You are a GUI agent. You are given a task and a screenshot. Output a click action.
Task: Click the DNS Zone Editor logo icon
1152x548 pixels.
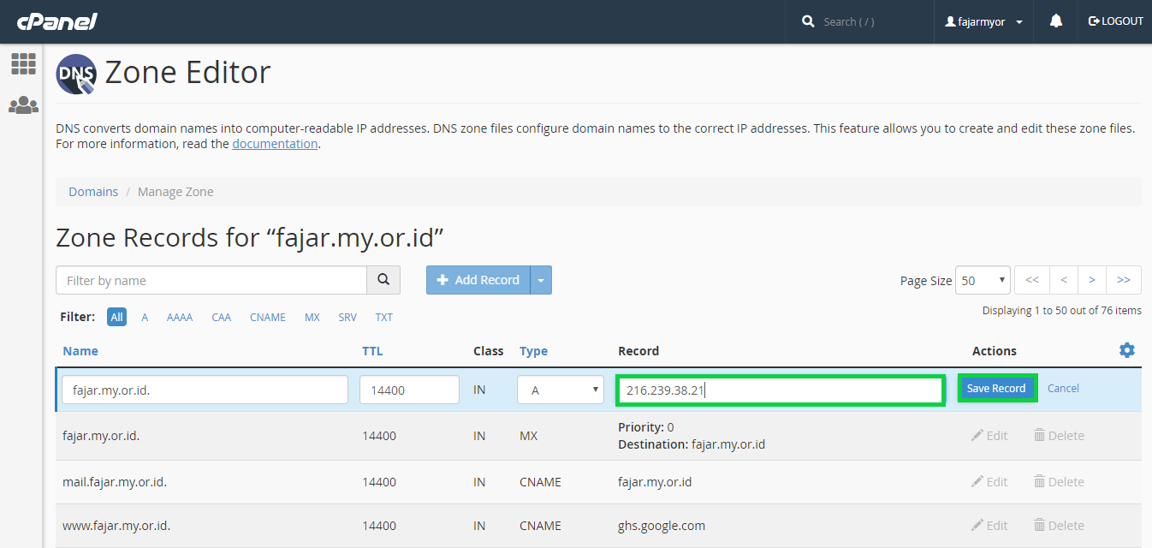point(76,74)
